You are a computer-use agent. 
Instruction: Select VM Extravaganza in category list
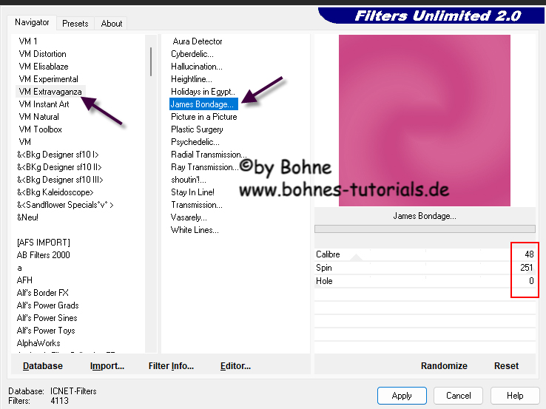coord(50,92)
